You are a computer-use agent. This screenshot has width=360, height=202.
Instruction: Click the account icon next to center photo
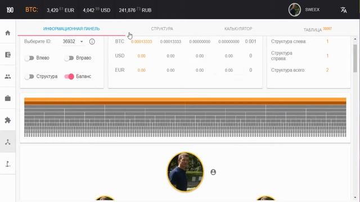(213, 172)
